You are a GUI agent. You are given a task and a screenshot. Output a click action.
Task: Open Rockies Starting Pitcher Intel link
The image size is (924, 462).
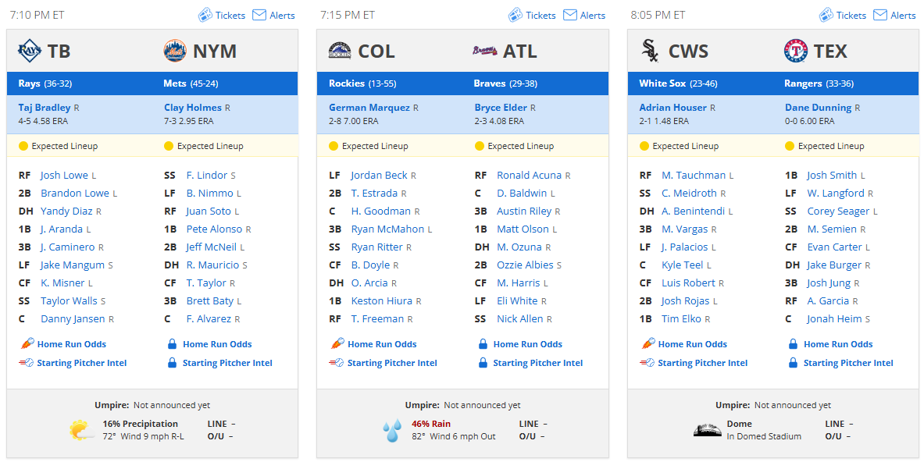point(392,363)
